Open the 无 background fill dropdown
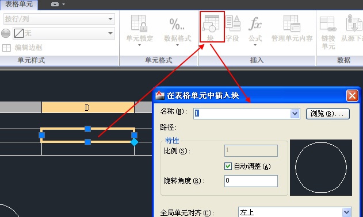 tap(64, 33)
